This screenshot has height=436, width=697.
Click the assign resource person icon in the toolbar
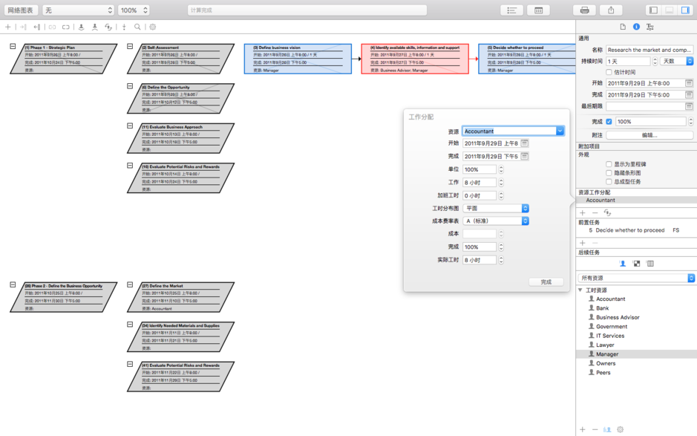82,27
